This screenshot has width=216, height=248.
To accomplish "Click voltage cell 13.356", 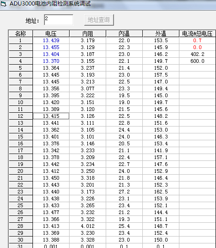I will click(51, 88).
